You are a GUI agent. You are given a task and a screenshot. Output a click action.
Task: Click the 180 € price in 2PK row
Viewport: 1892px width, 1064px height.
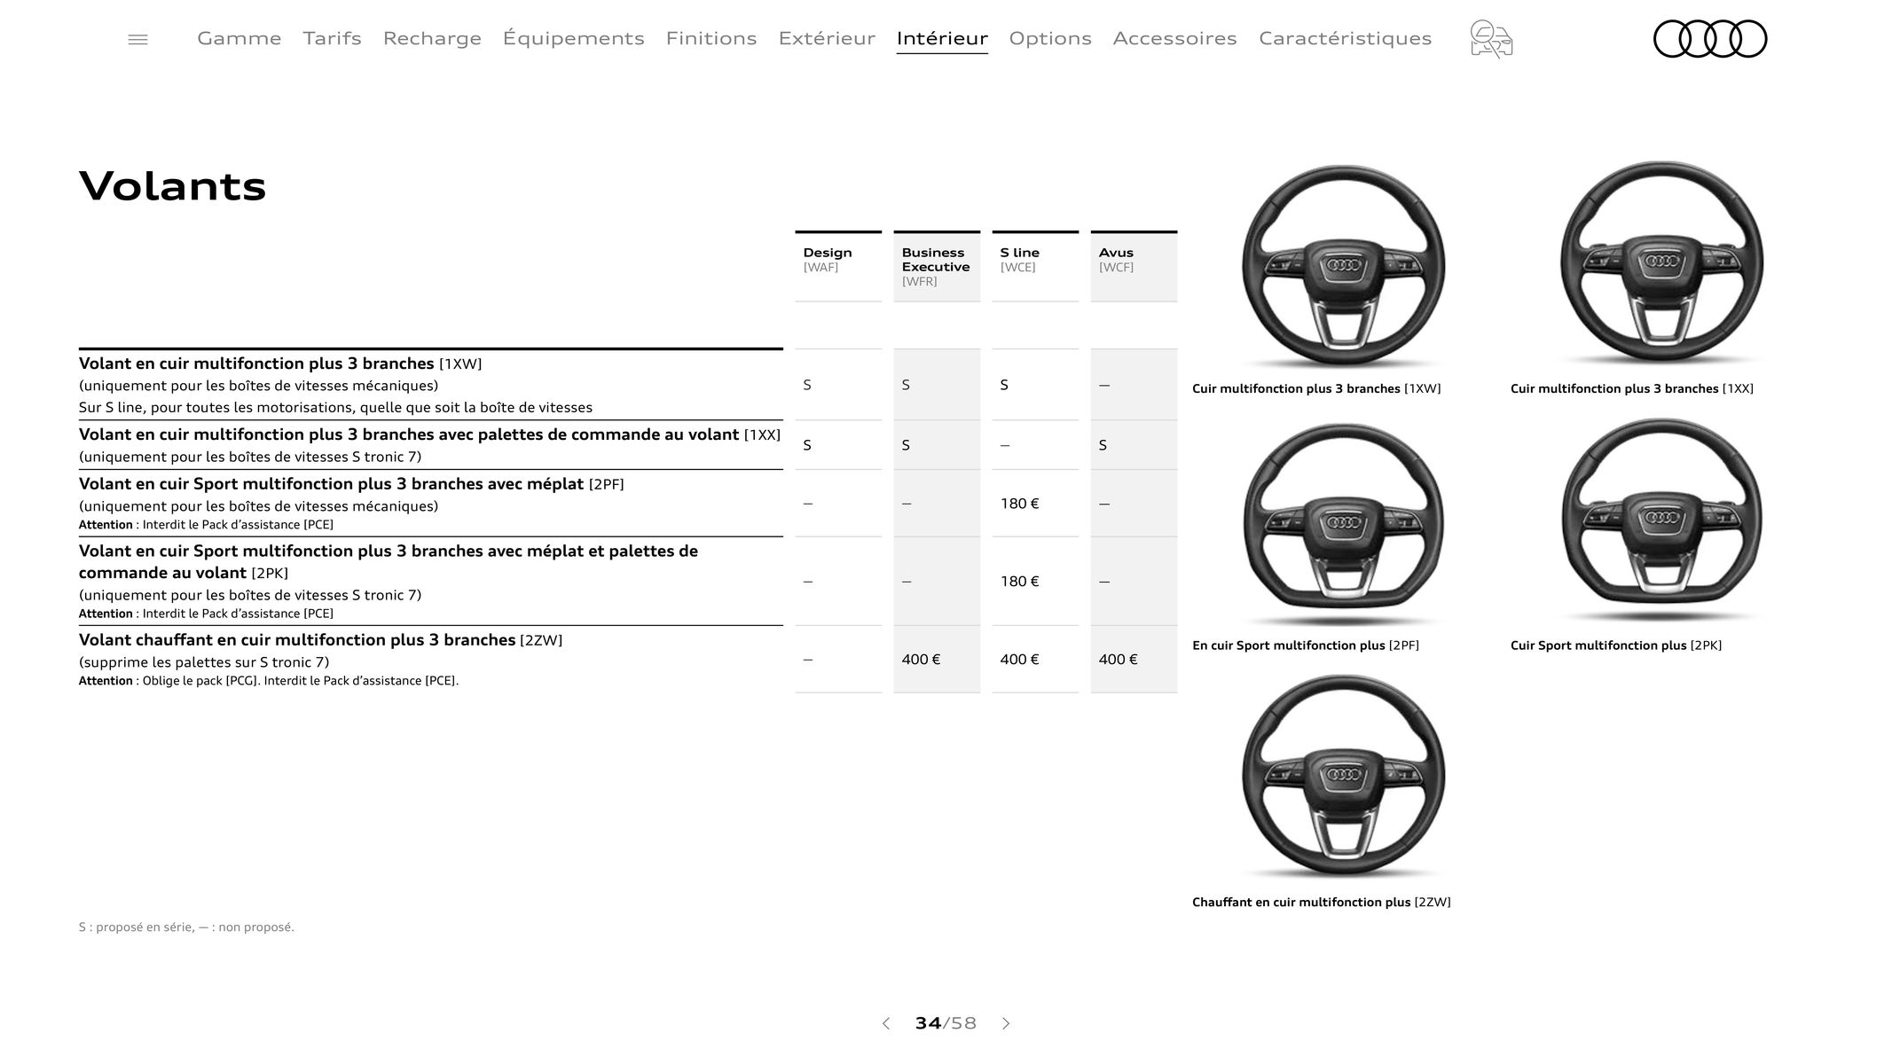(x=1019, y=582)
